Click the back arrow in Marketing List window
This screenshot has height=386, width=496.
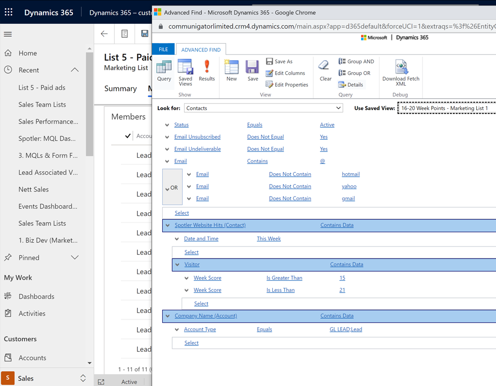pyautogui.click(x=104, y=34)
